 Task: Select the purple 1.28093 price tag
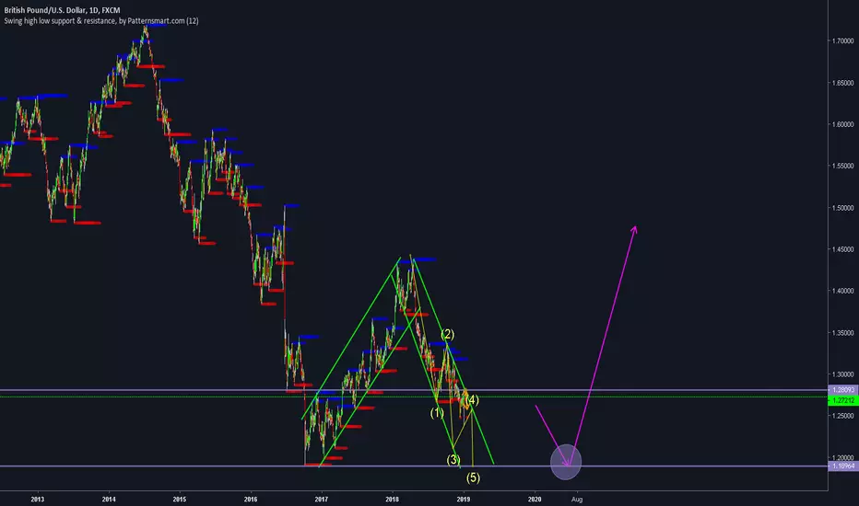pos(842,390)
